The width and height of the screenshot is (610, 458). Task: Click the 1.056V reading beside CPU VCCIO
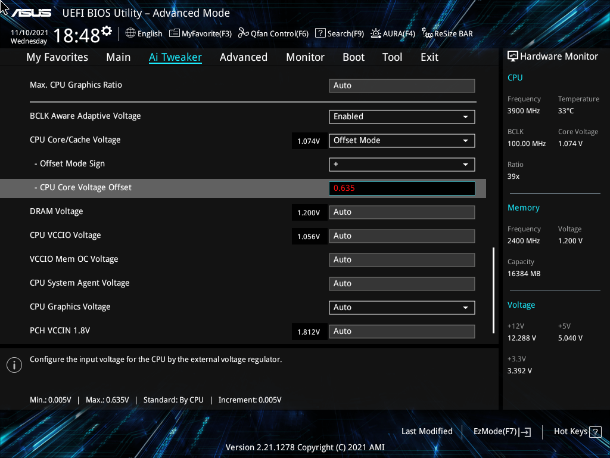(x=309, y=236)
